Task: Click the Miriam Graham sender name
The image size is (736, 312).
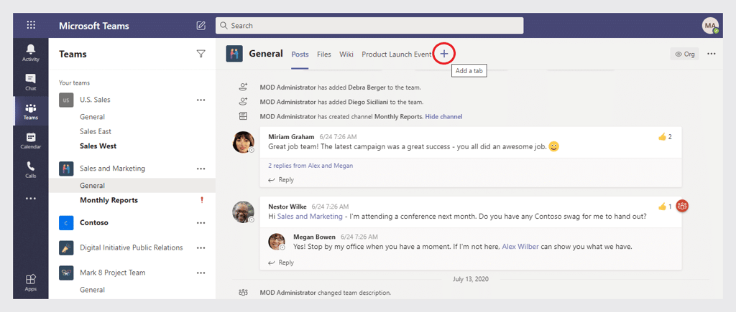Action: click(291, 137)
